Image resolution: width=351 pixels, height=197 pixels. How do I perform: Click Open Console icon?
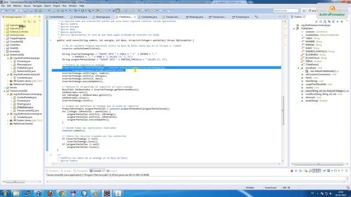click(336, 171)
